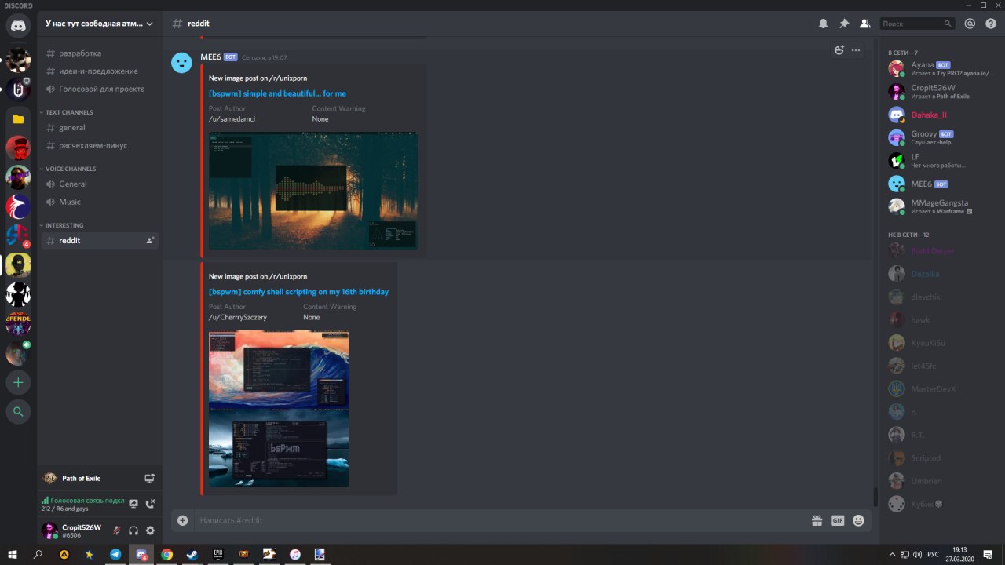Image resolution: width=1005 pixels, height=565 pixels.
Task: Open offline member Scriptod profile
Action: [x=940, y=457]
